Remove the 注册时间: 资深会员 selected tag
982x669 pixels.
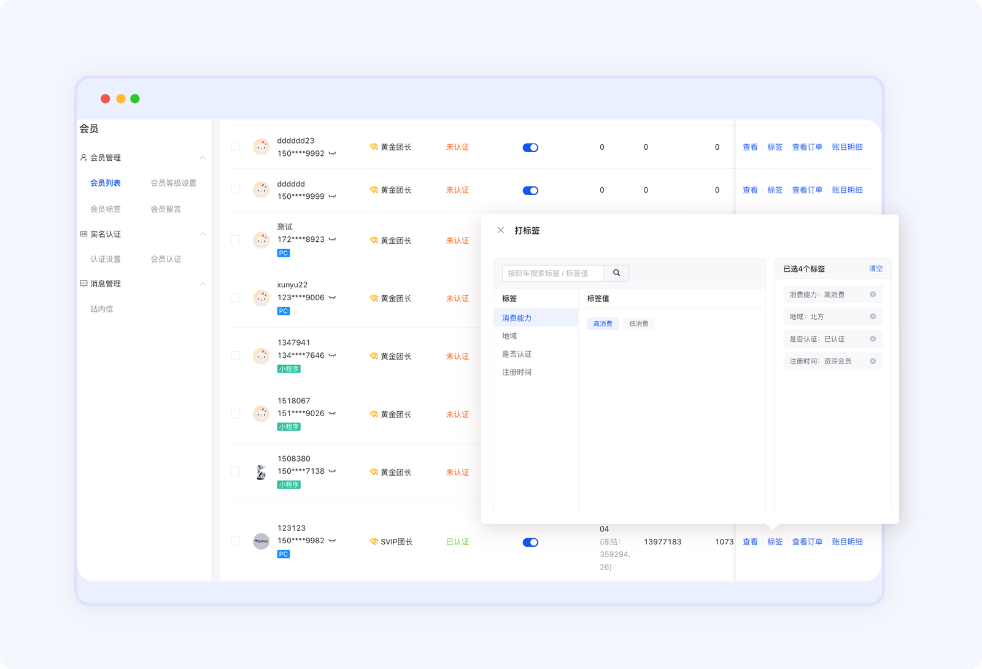872,361
